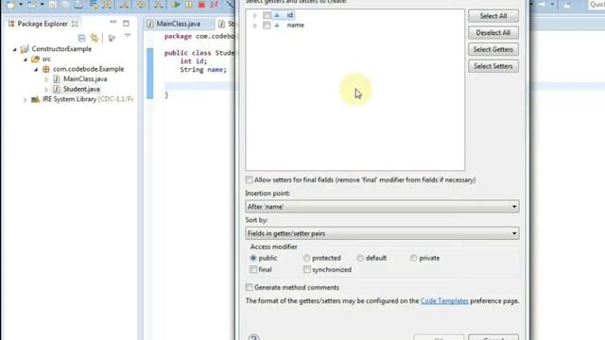Click the field icon beside 'name'
This screenshot has width=605, height=340.
[277, 25]
